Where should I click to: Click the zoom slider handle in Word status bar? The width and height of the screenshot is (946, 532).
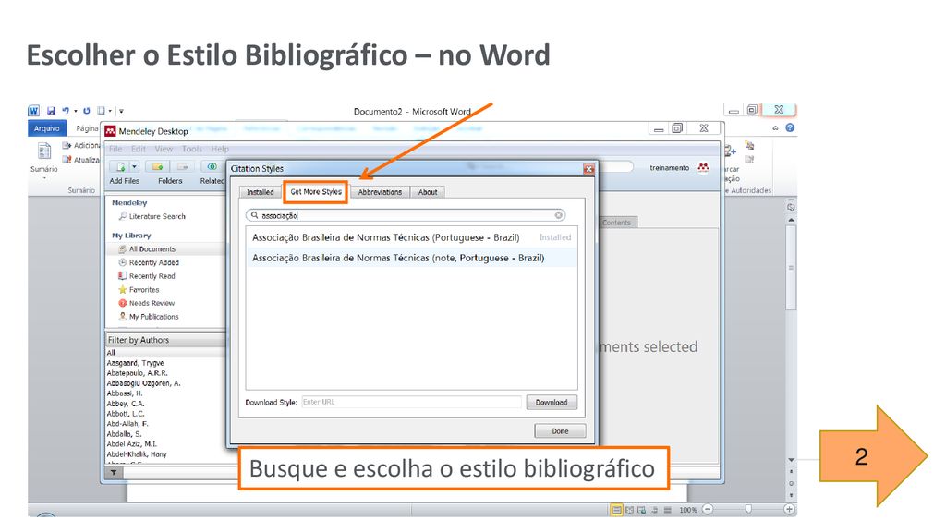748,510
